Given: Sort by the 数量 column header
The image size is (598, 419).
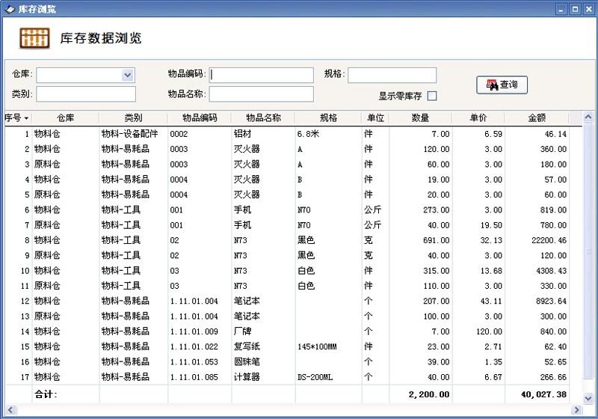Looking at the screenshot, I should click(x=420, y=118).
